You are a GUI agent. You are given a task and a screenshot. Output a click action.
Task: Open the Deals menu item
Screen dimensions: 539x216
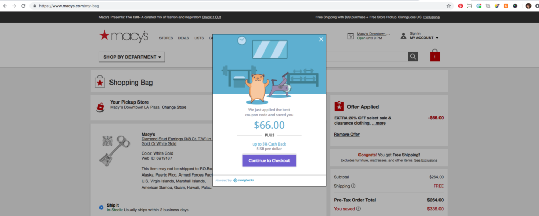pyautogui.click(x=184, y=38)
